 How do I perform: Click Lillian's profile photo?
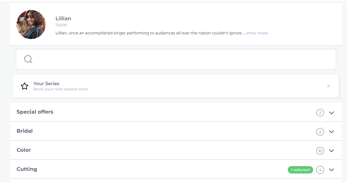tap(31, 24)
